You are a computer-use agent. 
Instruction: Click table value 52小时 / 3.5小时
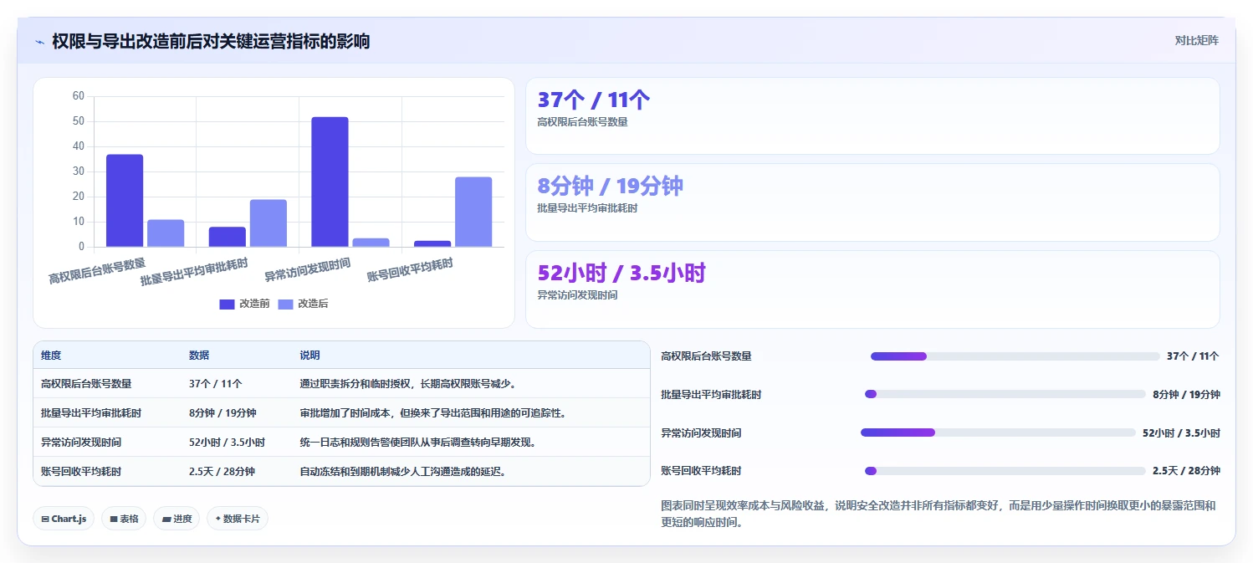click(x=227, y=443)
